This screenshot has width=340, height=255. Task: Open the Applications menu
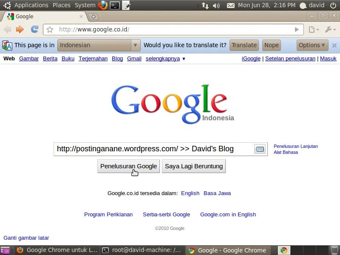point(31,5)
